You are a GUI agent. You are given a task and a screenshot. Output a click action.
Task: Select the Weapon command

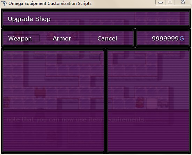(23, 38)
